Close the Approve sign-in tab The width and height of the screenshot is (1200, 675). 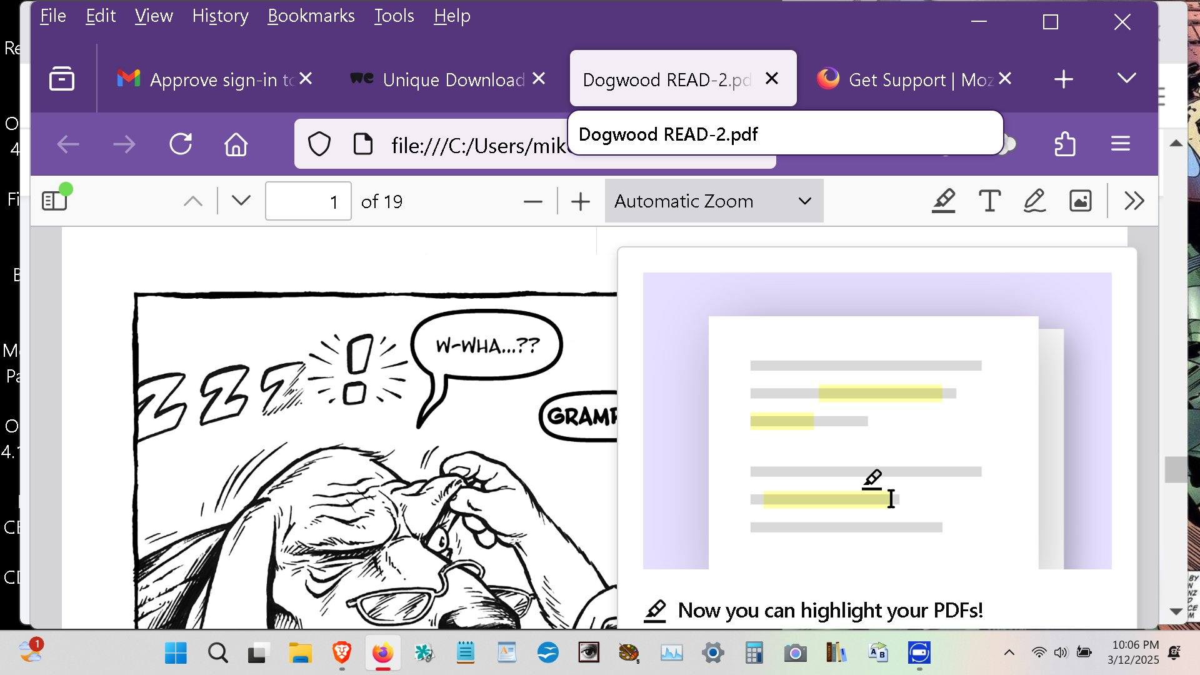coord(306,79)
